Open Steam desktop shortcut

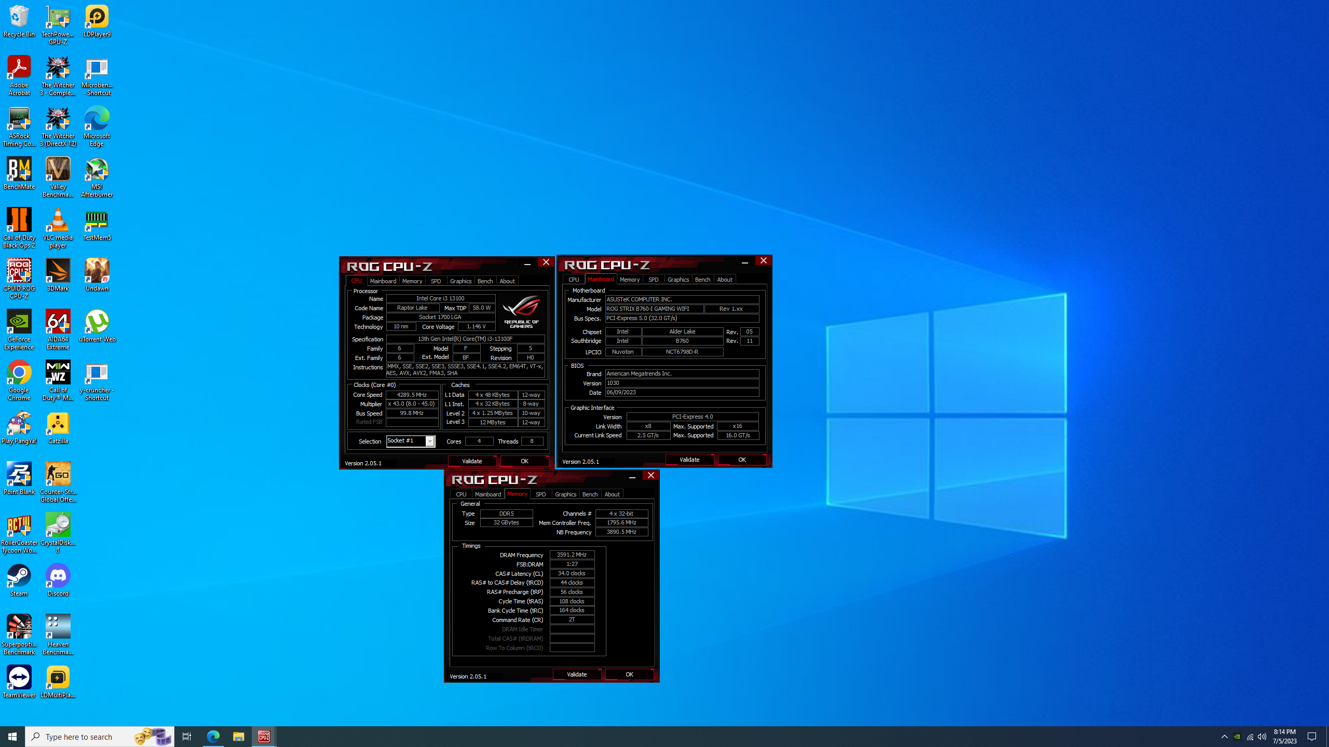pos(19,580)
